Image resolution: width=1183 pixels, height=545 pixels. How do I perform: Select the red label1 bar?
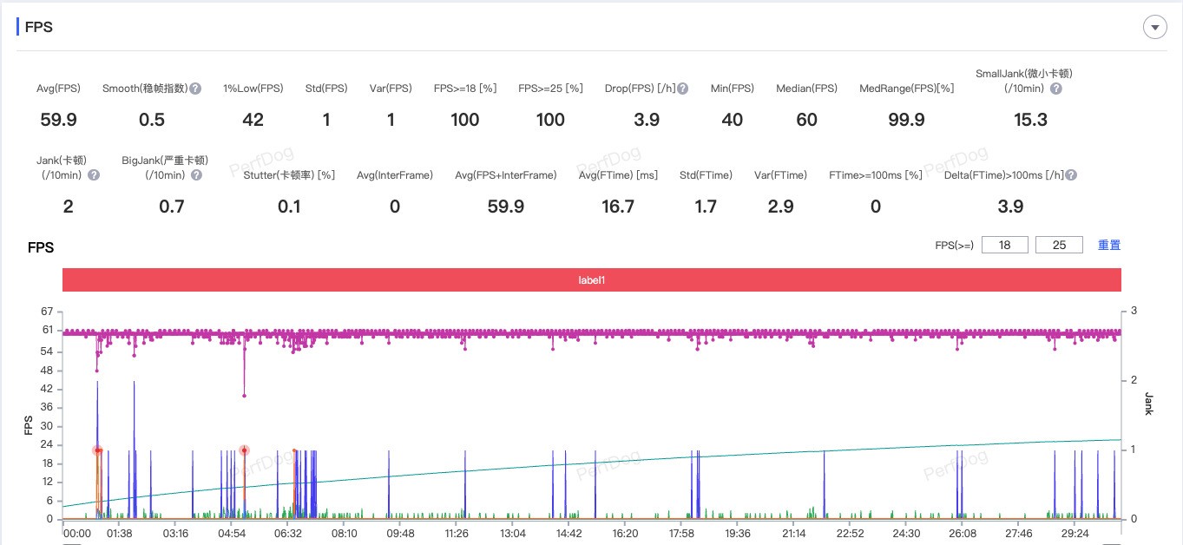click(x=591, y=280)
